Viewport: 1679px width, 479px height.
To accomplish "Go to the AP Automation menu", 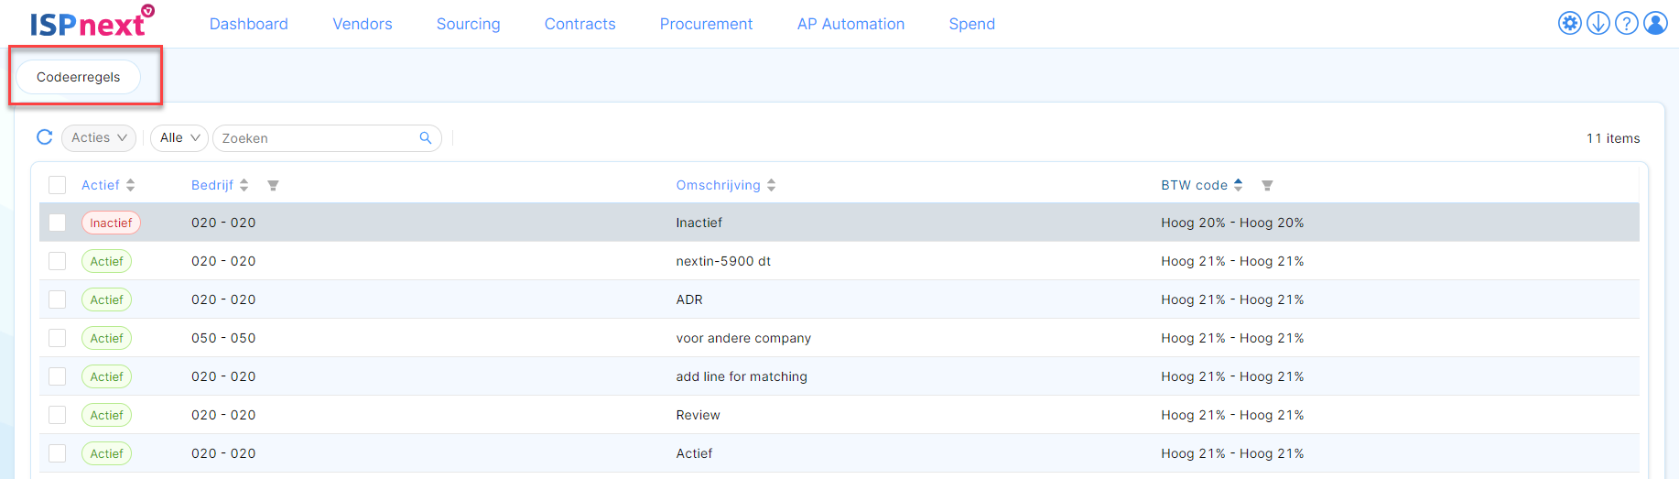I will pyautogui.click(x=850, y=24).
